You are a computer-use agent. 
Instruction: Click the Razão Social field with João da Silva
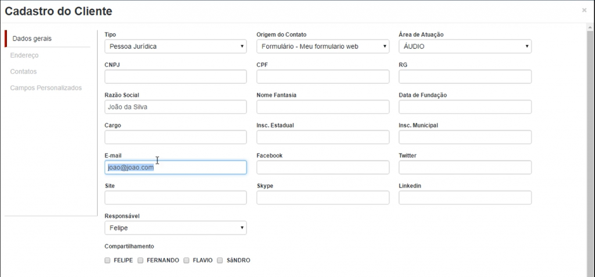[x=175, y=107]
